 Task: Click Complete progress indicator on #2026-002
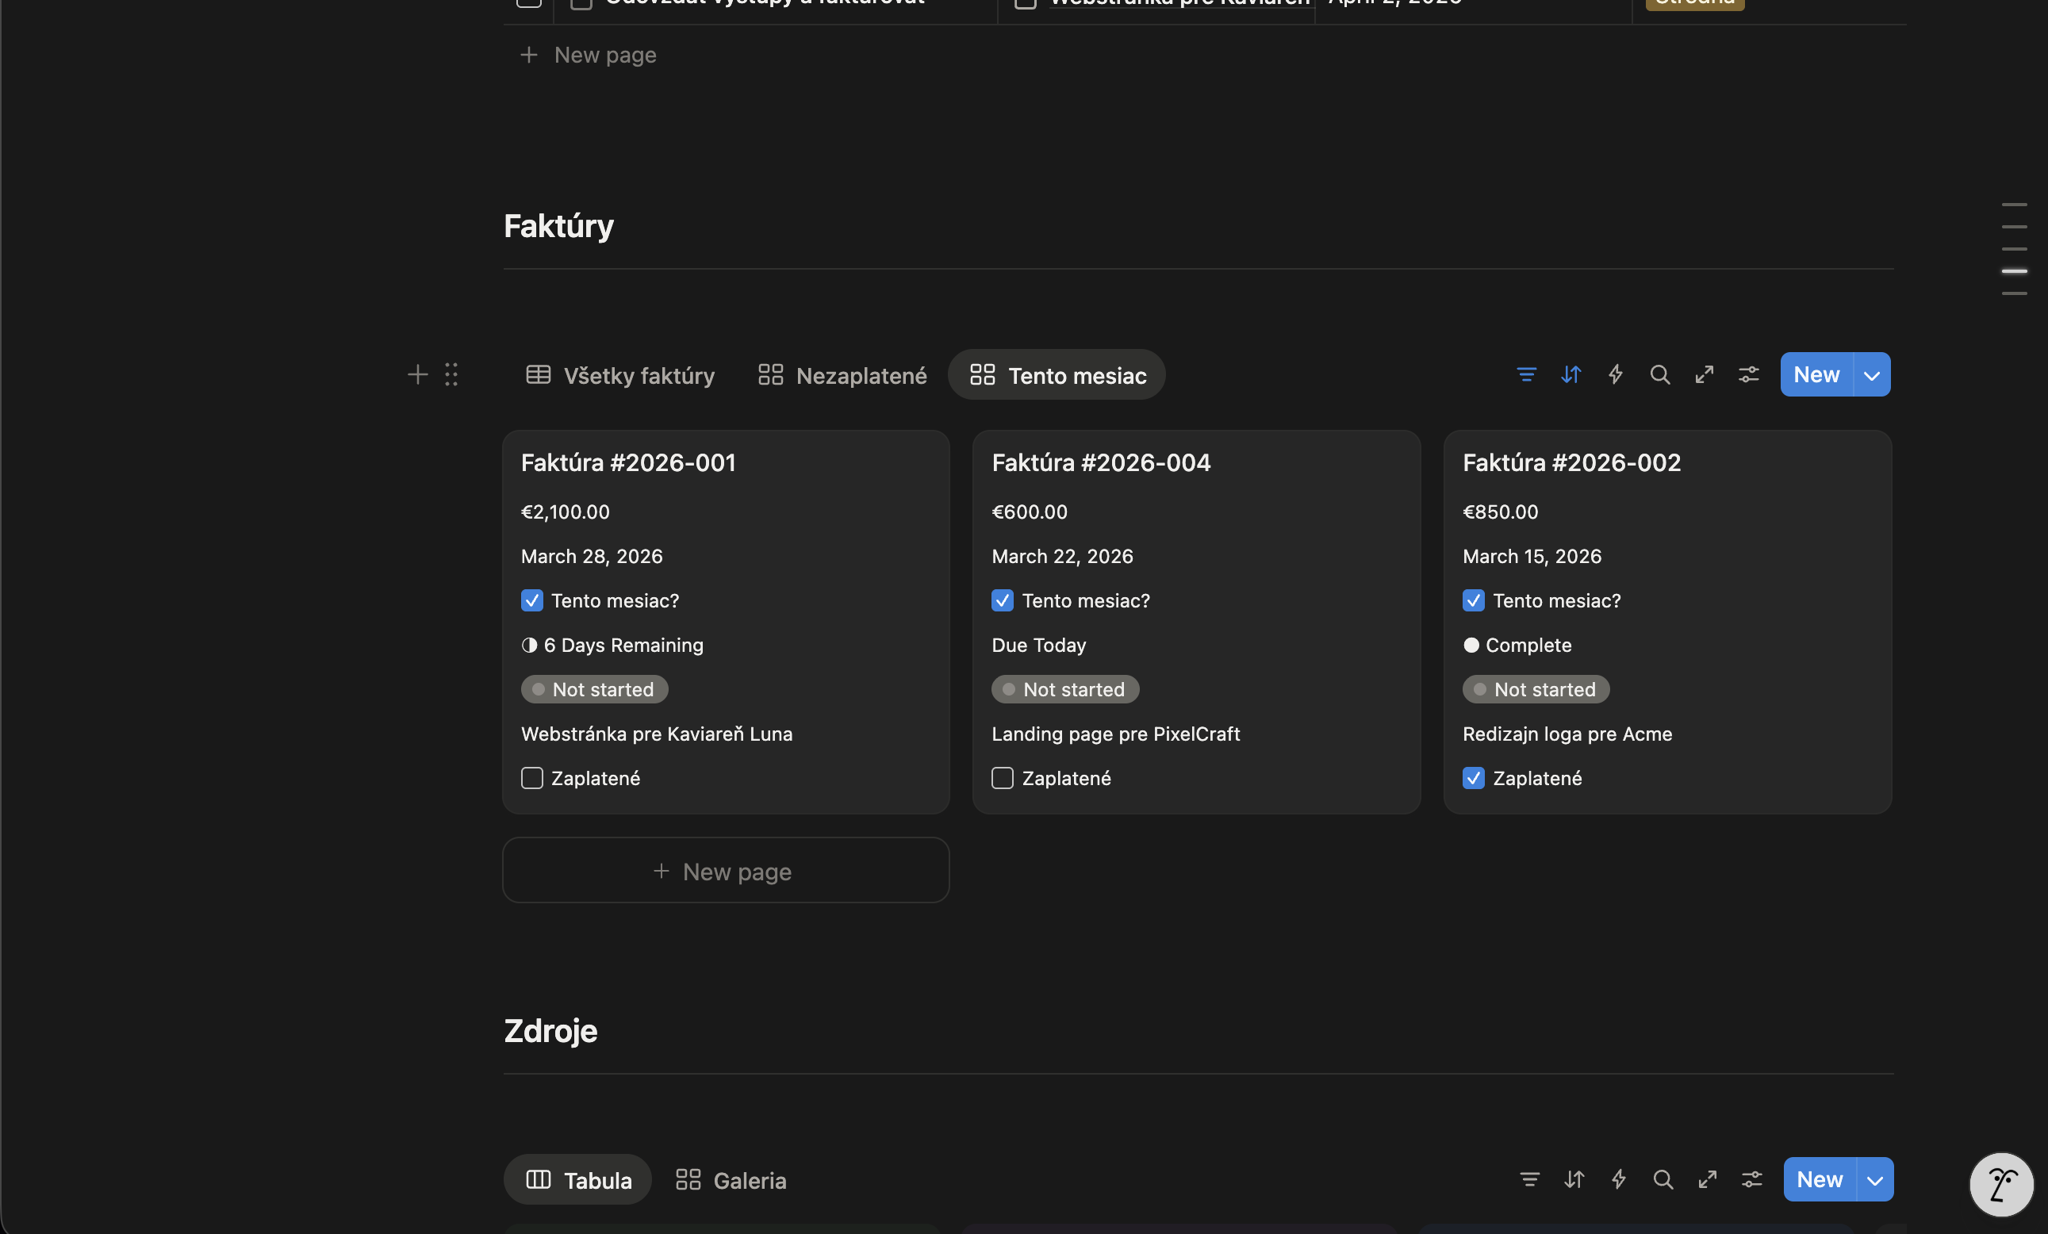(1517, 646)
